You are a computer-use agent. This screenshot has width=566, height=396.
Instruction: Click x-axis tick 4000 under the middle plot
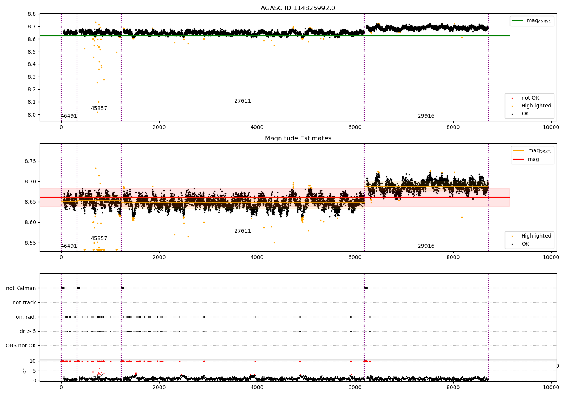[x=257, y=257]
